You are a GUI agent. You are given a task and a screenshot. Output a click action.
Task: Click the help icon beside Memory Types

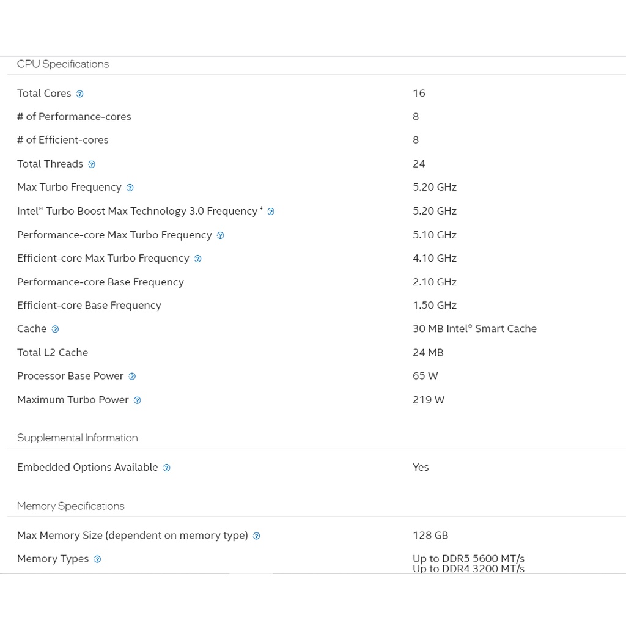tap(97, 559)
